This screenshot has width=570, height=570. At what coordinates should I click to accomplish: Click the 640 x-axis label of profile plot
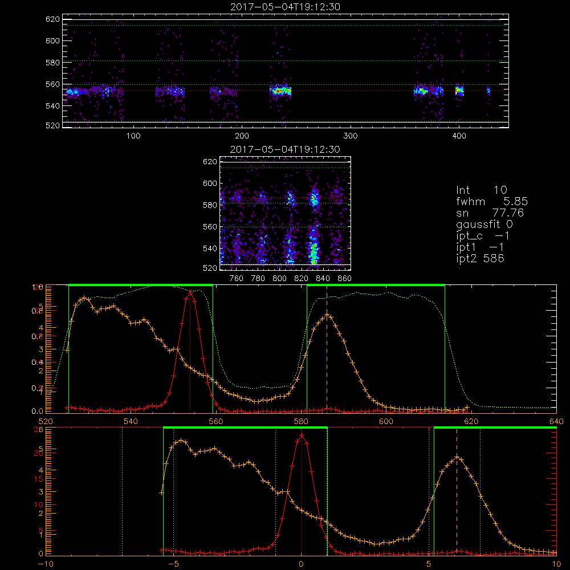pos(556,421)
